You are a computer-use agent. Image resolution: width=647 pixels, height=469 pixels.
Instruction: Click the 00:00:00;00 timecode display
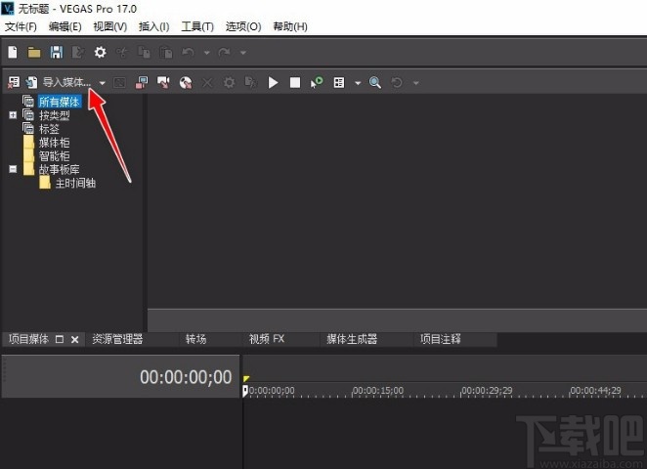(186, 377)
